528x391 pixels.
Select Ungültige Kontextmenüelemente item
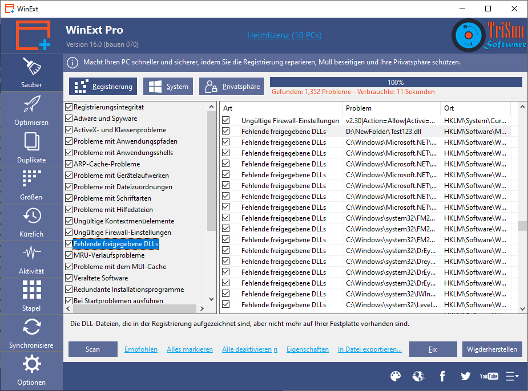click(124, 221)
